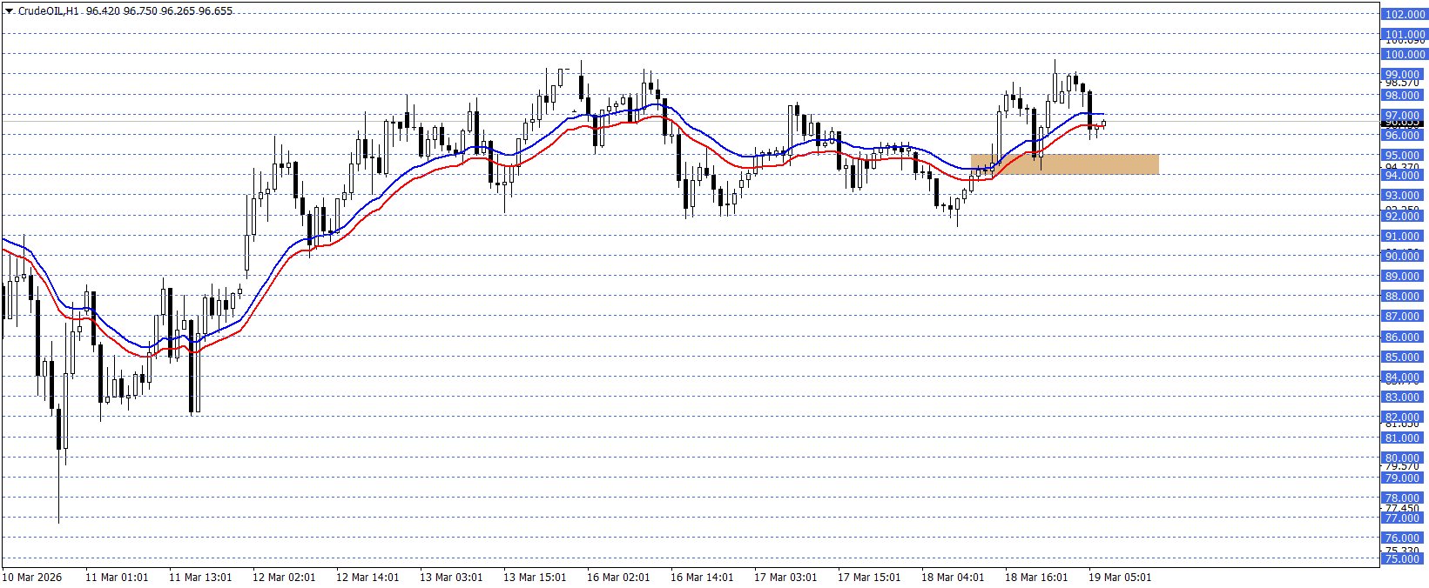Click the 89.000 price axis label

(x=1404, y=277)
